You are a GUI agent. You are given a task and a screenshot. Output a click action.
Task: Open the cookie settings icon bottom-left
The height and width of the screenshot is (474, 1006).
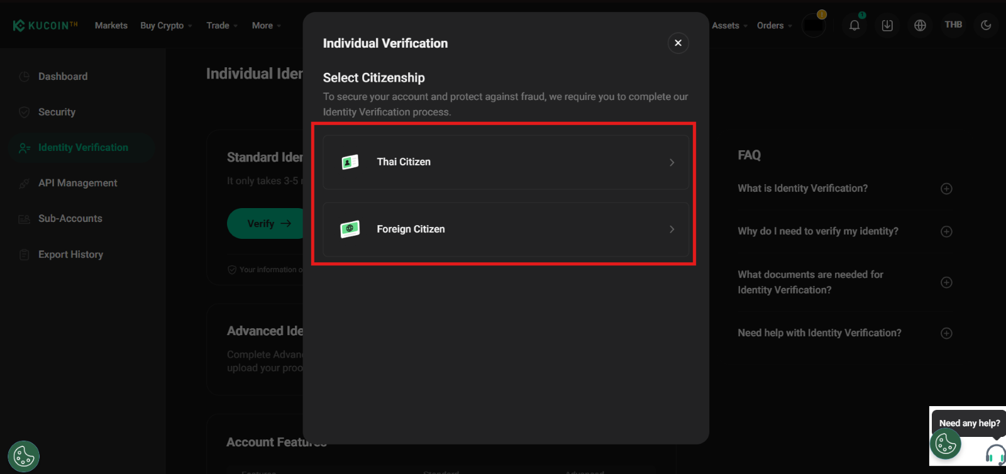[24, 456]
